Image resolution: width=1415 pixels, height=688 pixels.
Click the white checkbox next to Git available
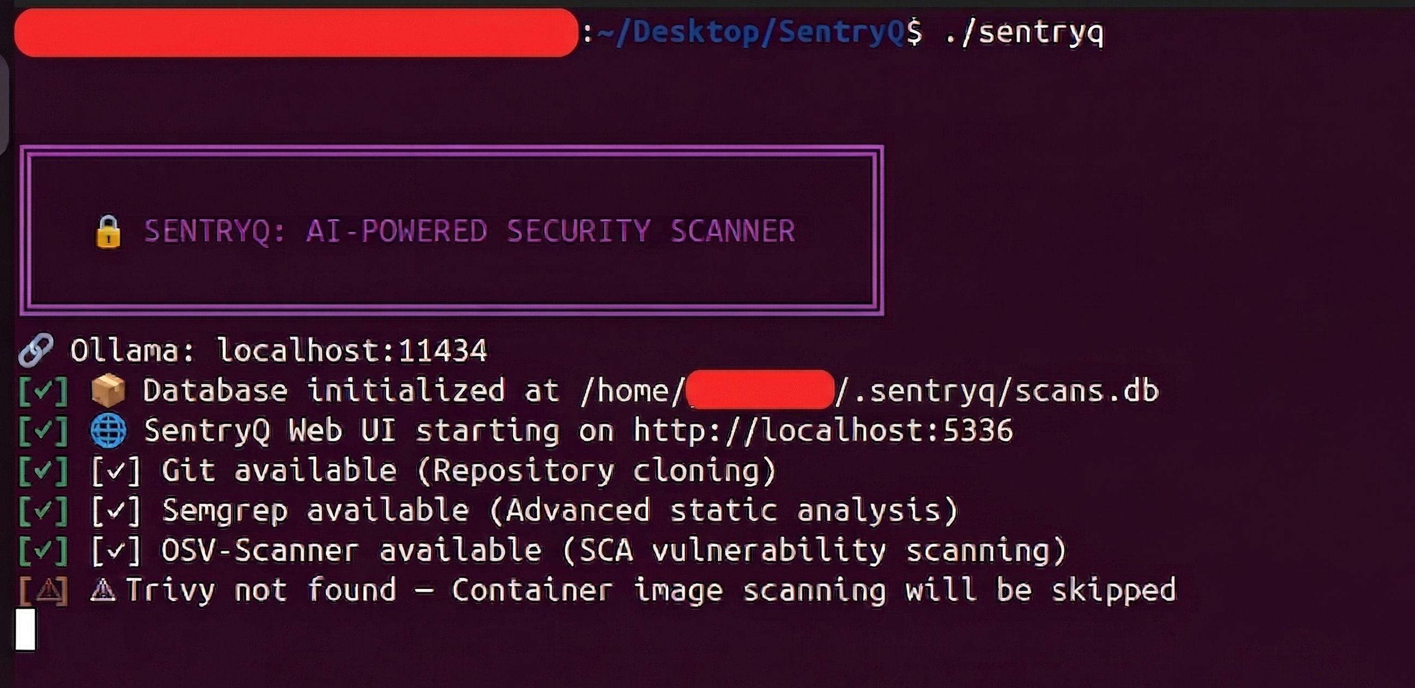pos(116,471)
